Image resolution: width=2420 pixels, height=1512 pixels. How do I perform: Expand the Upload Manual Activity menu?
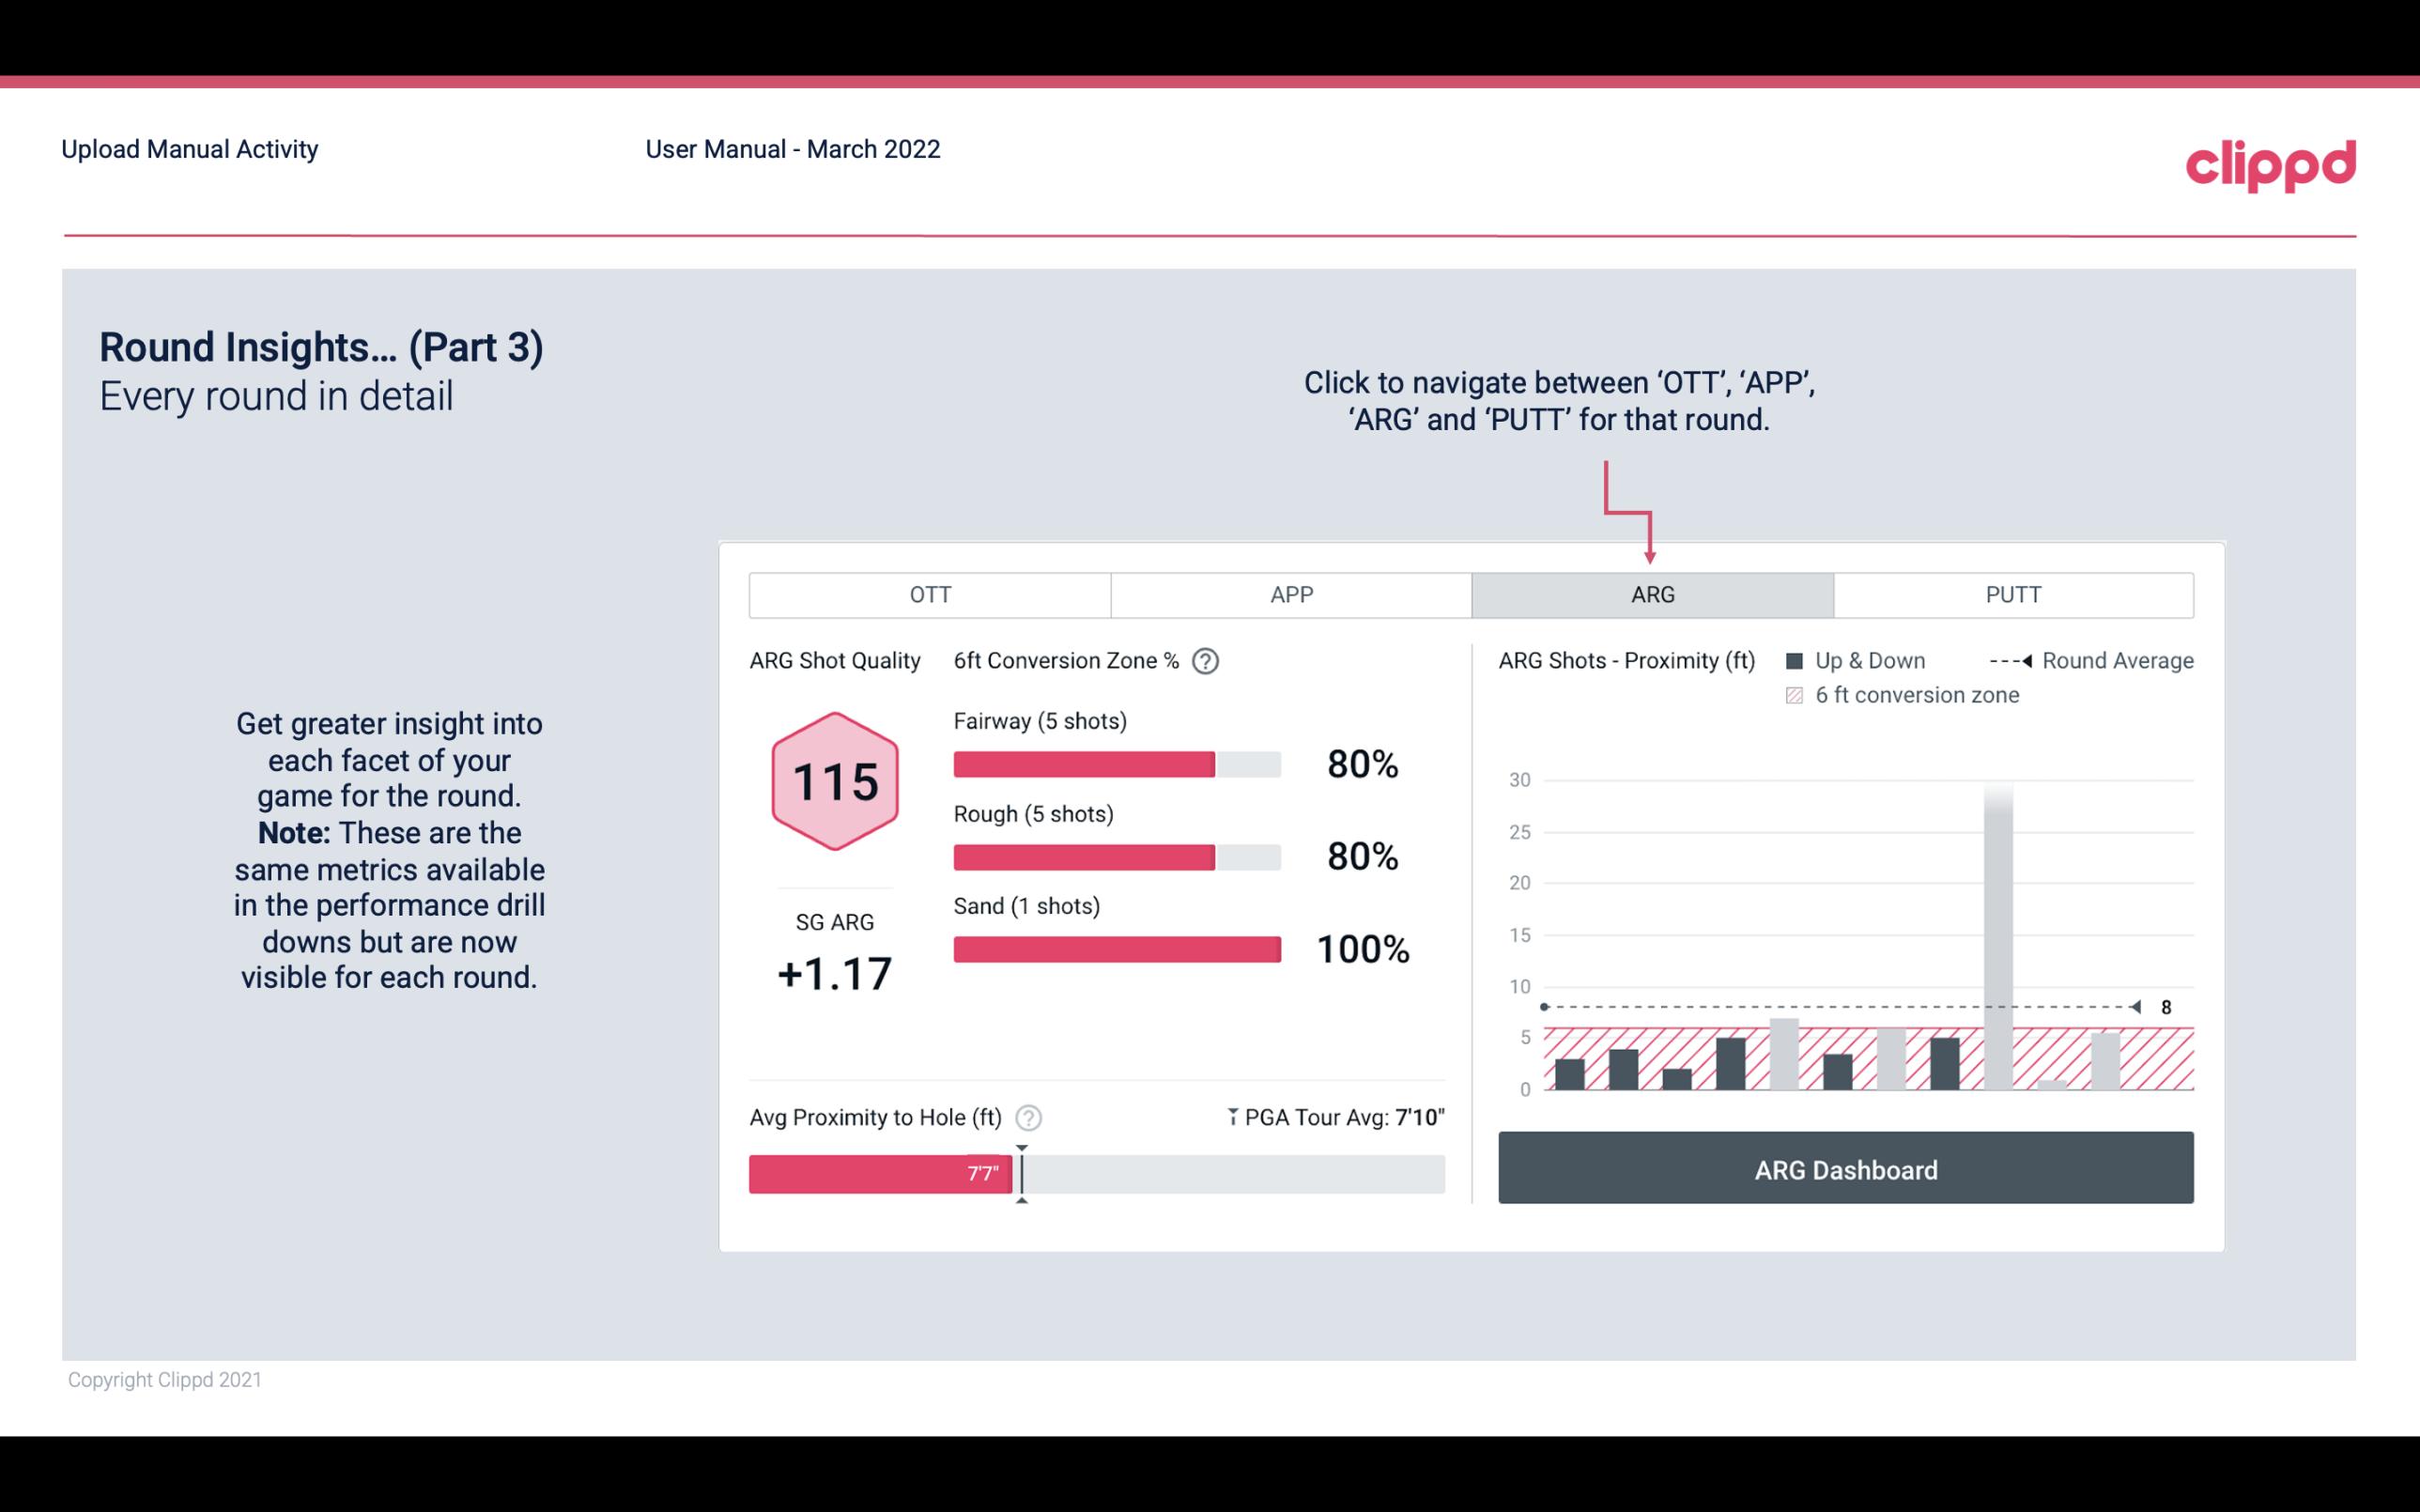[x=188, y=150]
